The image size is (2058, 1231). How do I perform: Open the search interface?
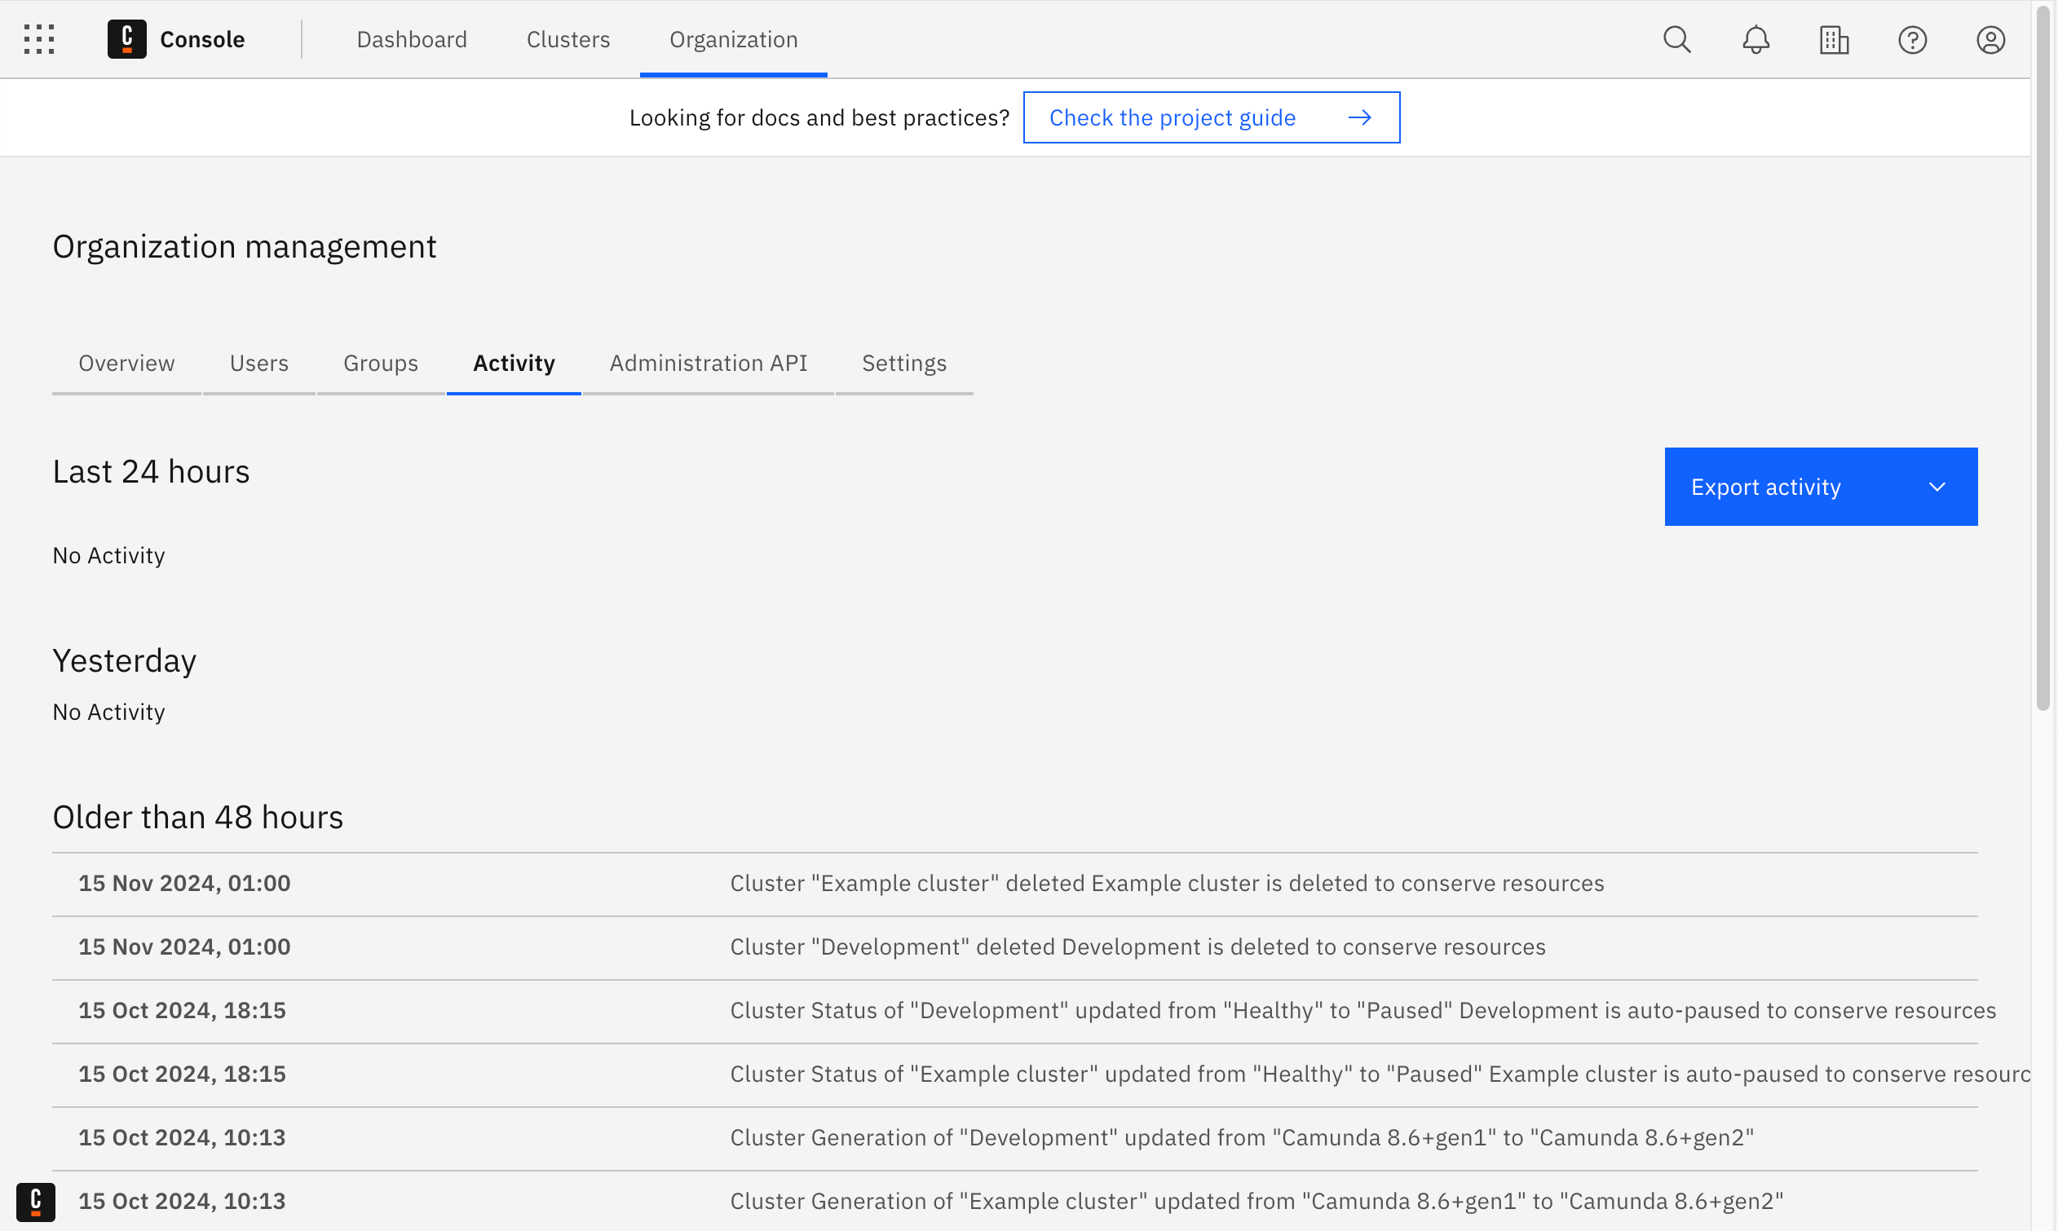[x=1676, y=40]
